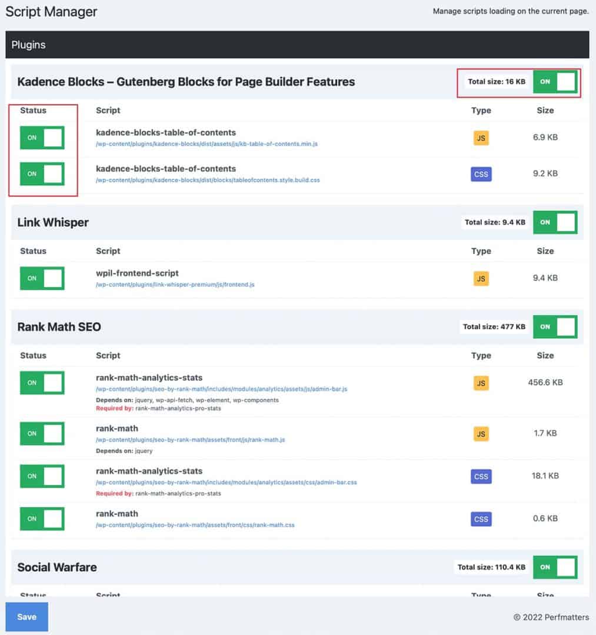Click the Kadence Blocks plugin heading
596x635 pixels.
186,82
